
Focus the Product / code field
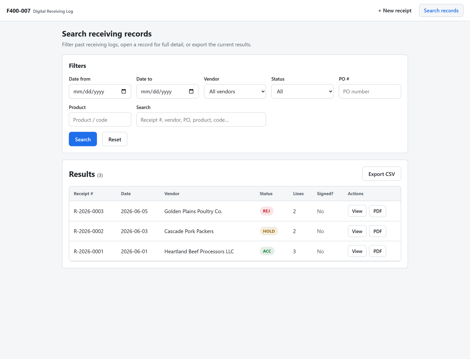(x=100, y=120)
